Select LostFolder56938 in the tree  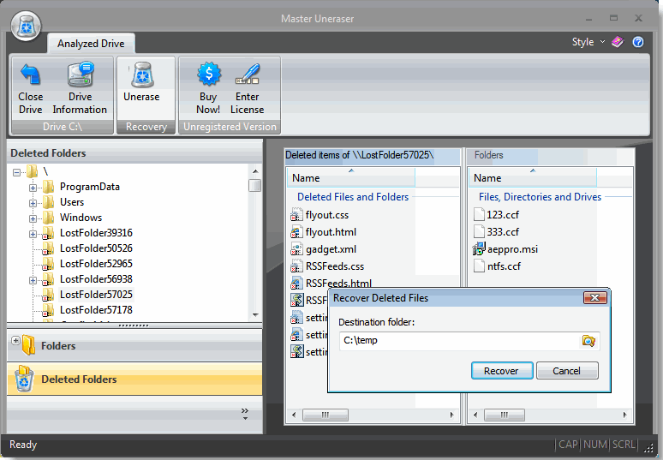point(96,279)
